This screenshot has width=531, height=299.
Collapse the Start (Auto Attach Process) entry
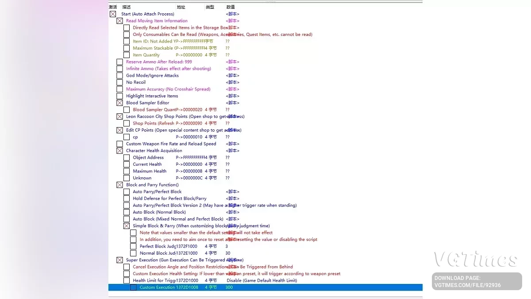(x=113, y=14)
